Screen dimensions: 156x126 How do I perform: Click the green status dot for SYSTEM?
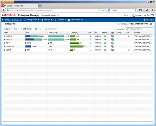(x=105, y=39)
